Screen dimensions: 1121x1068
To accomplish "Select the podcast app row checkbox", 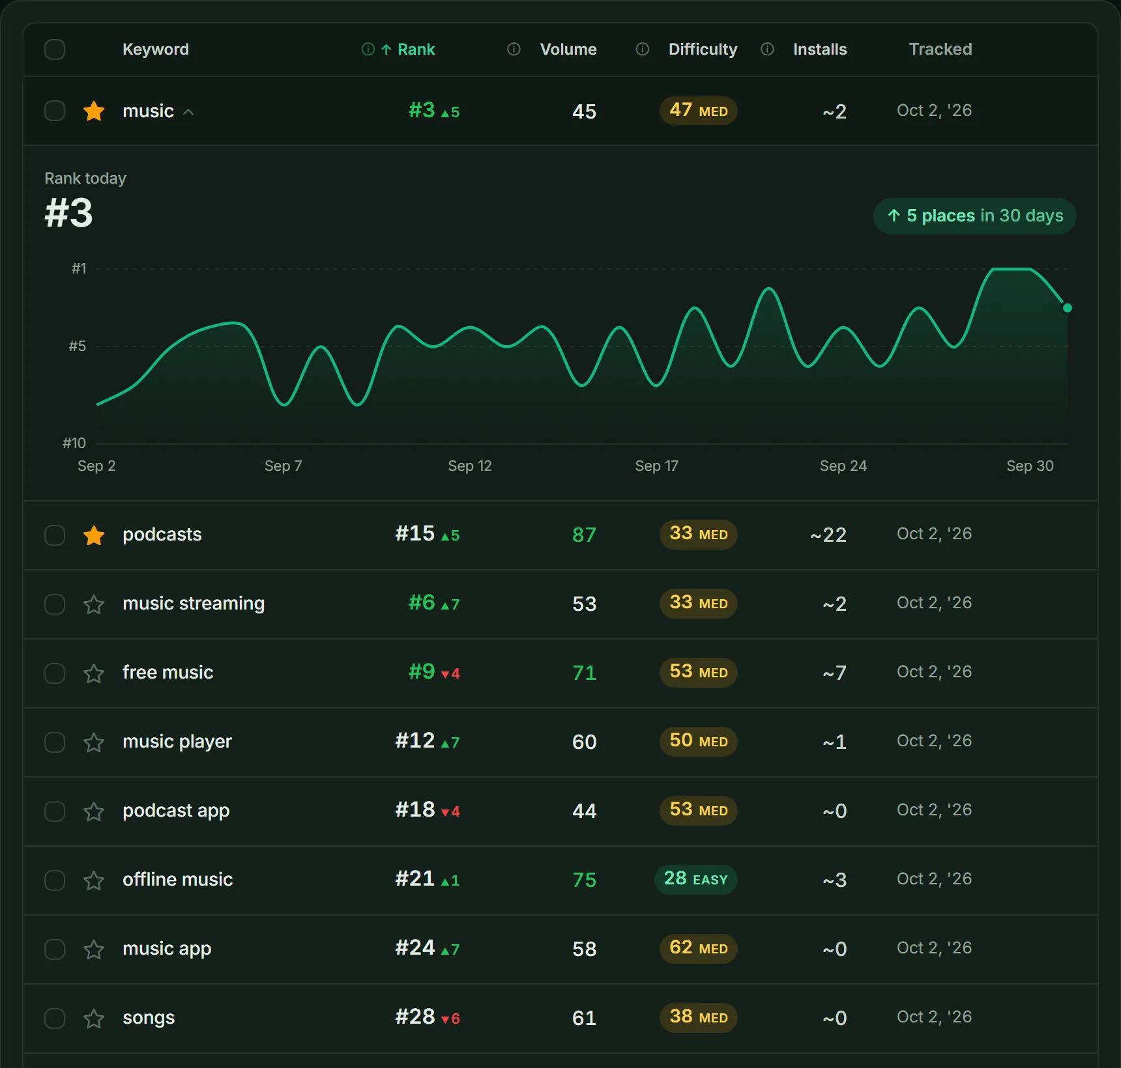I will coord(55,811).
